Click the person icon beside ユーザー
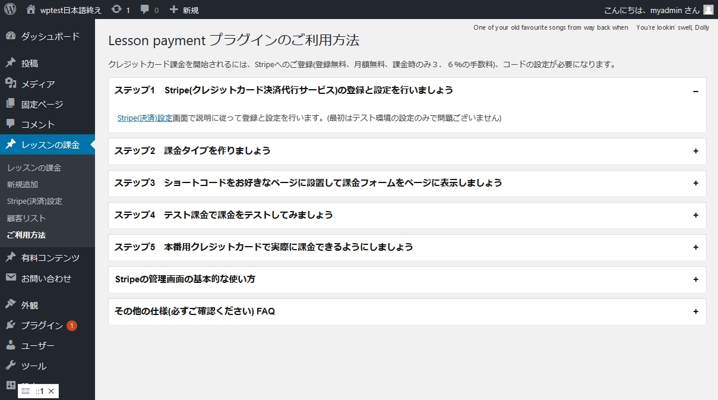Screen dimensions: 718x400 (x=11, y=345)
